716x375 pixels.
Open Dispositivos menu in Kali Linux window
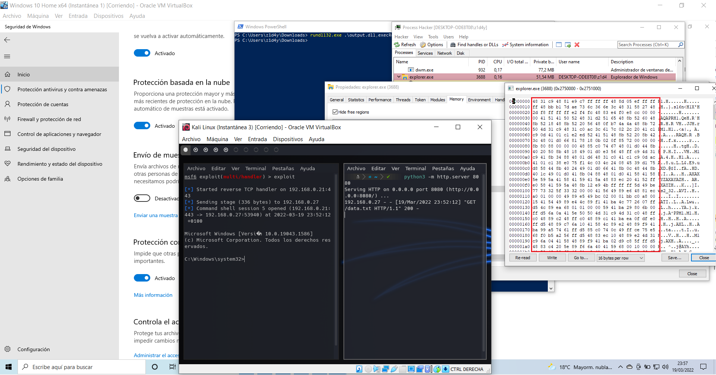288,139
